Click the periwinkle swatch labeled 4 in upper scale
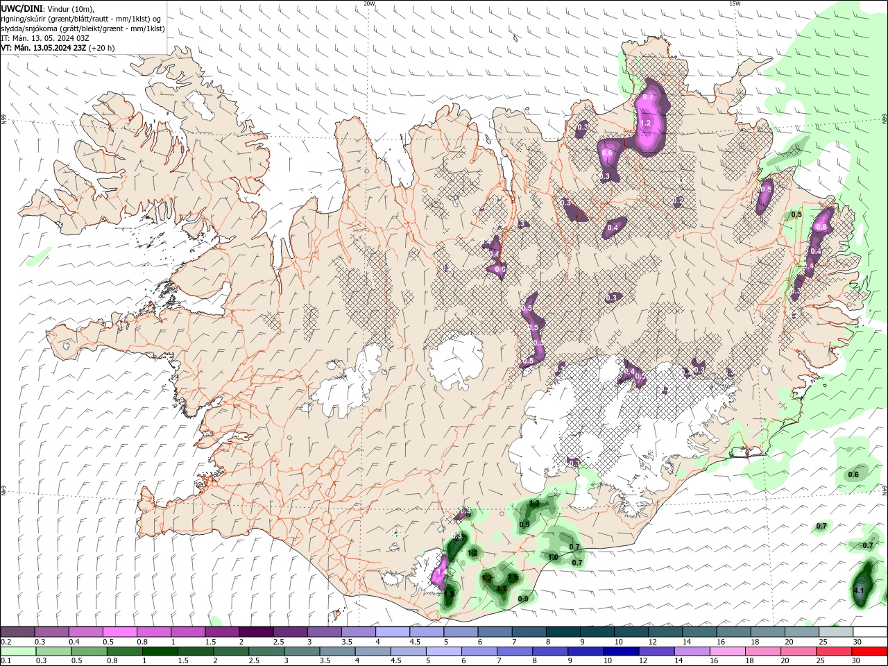 click(393, 632)
